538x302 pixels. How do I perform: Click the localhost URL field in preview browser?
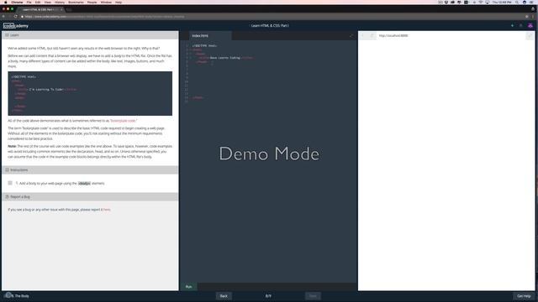coord(451,35)
